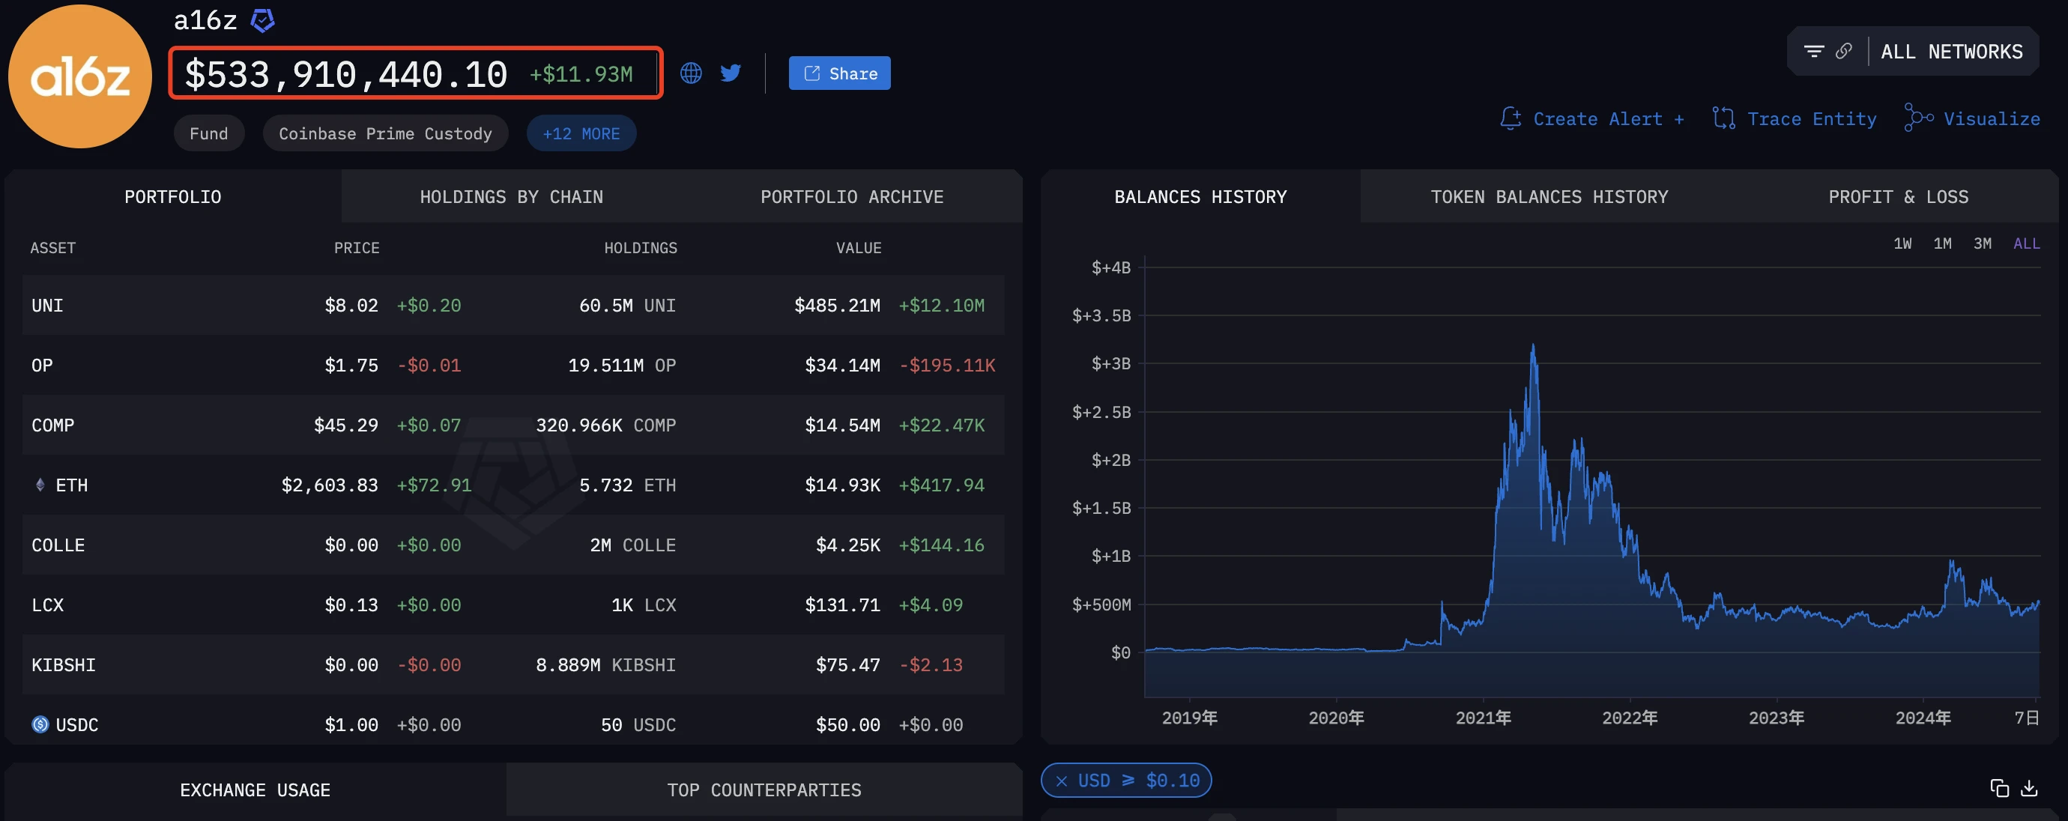
Task: Click the a16z orange logo
Action: coord(79,76)
